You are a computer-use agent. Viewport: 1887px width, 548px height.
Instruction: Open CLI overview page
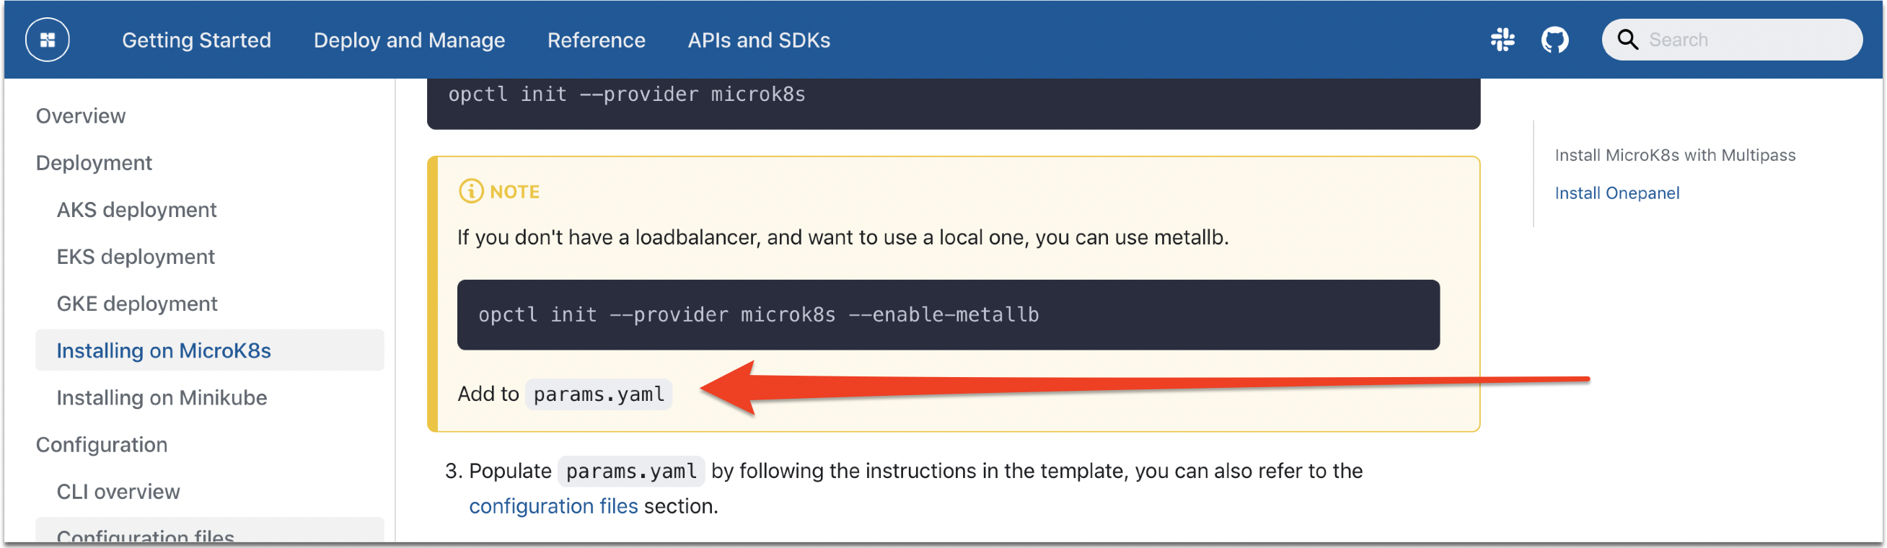tap(118, 491)
